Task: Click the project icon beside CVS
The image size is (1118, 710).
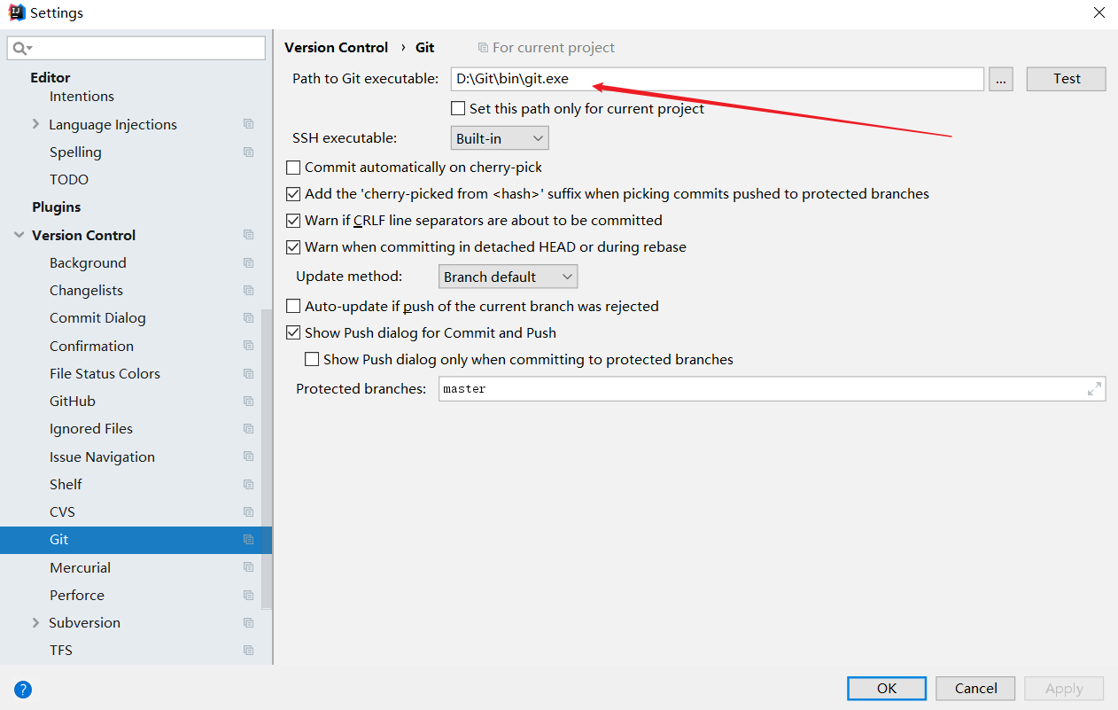Action: tap(248, 511)
